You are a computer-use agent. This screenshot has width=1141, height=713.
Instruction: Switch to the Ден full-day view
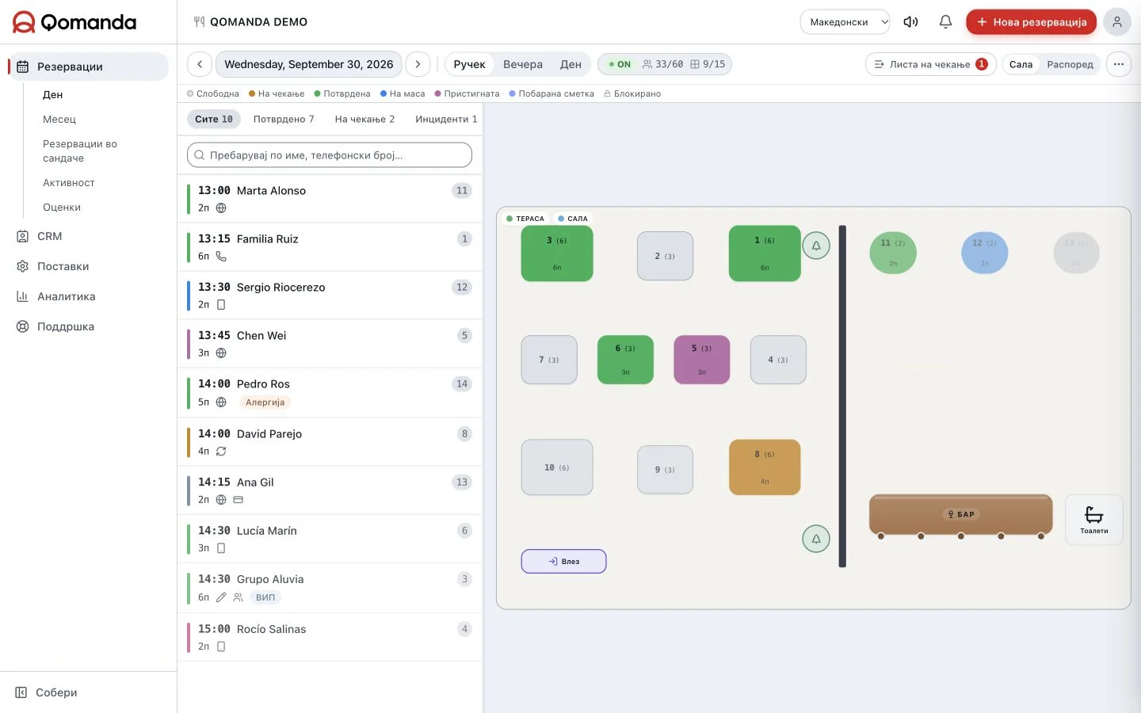tap(570, 64)
